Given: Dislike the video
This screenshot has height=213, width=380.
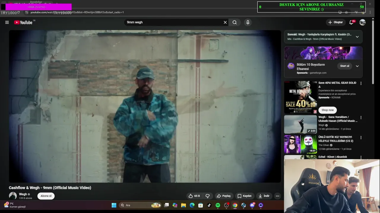Looking at the screenshot, I should click(x=208, y=196).
